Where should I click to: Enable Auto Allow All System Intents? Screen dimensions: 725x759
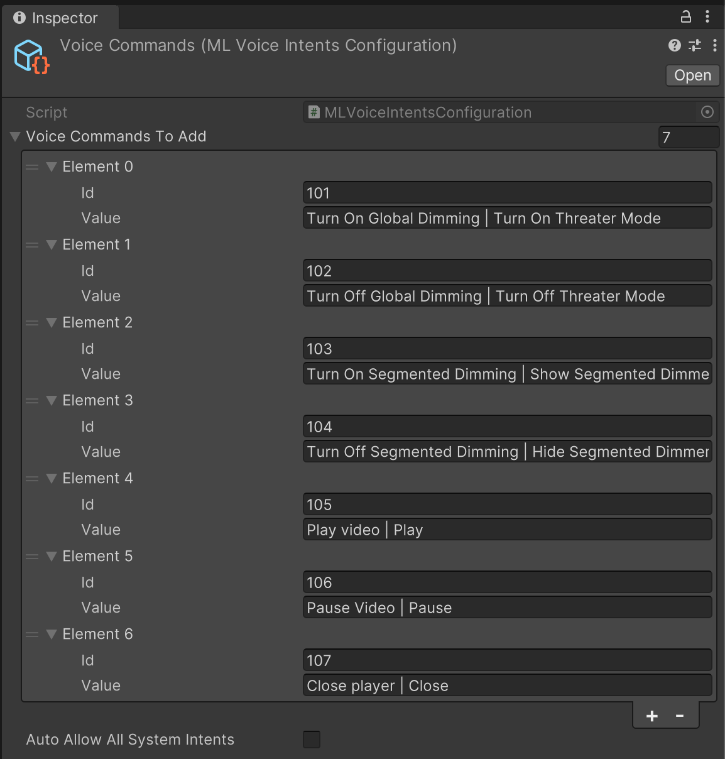(312, 740)
